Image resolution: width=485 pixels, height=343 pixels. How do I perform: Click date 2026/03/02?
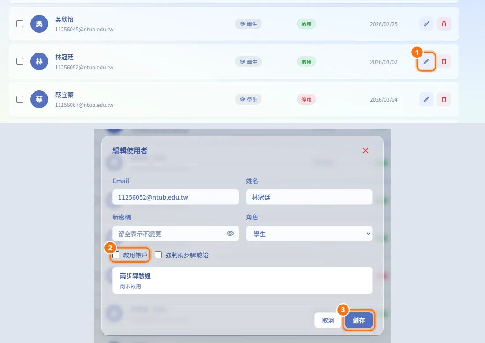[x=384, y=62]
